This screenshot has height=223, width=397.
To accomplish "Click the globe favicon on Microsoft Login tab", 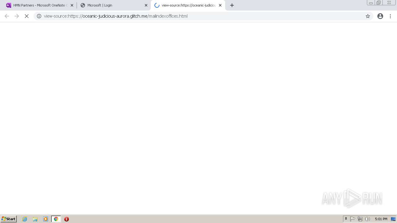I will pyautogui.click(x=83, y=5).
